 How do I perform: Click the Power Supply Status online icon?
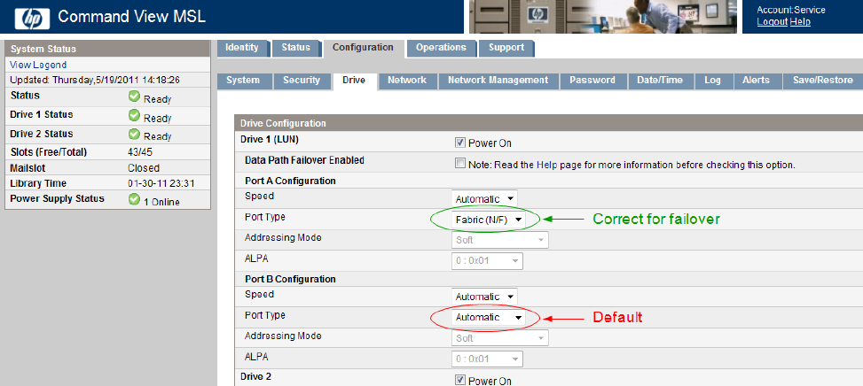pyautogui.click(x=134, y=199)
